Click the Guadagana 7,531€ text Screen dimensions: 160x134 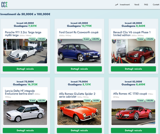point(25,26)
